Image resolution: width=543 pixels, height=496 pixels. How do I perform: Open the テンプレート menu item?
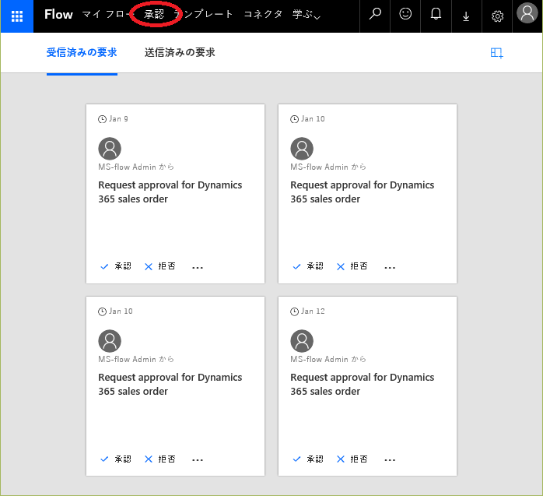[x=203, y=14]
